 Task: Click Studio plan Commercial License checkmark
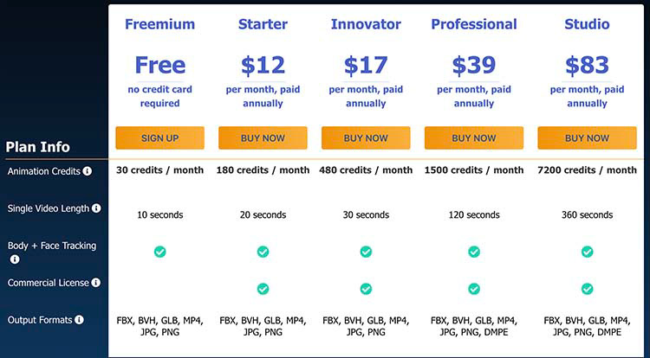pyautogui.click(x=587, y=289)
